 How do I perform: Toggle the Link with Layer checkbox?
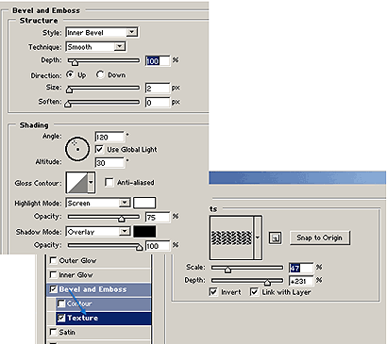coord(254,292)
